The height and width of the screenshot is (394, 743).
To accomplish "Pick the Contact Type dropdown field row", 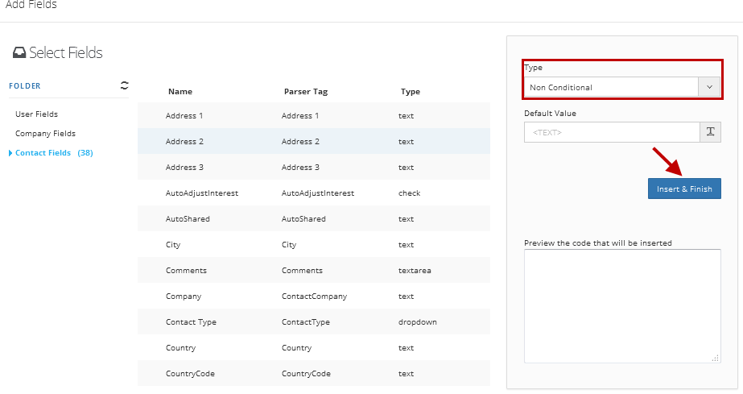I will click(x=314, y=322).
